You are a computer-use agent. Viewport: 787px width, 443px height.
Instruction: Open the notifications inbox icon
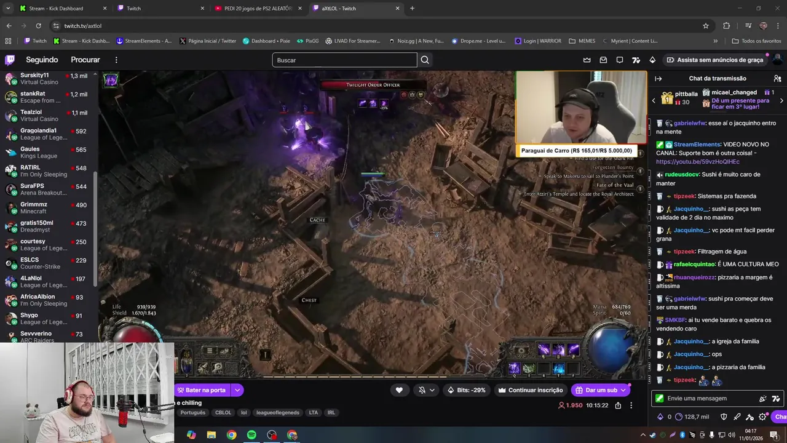(x=603, y=60)
